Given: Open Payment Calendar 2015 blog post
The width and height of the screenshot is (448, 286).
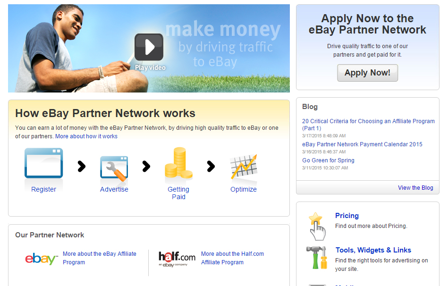Looking at the screenshot, I should [x=362, y=144].
